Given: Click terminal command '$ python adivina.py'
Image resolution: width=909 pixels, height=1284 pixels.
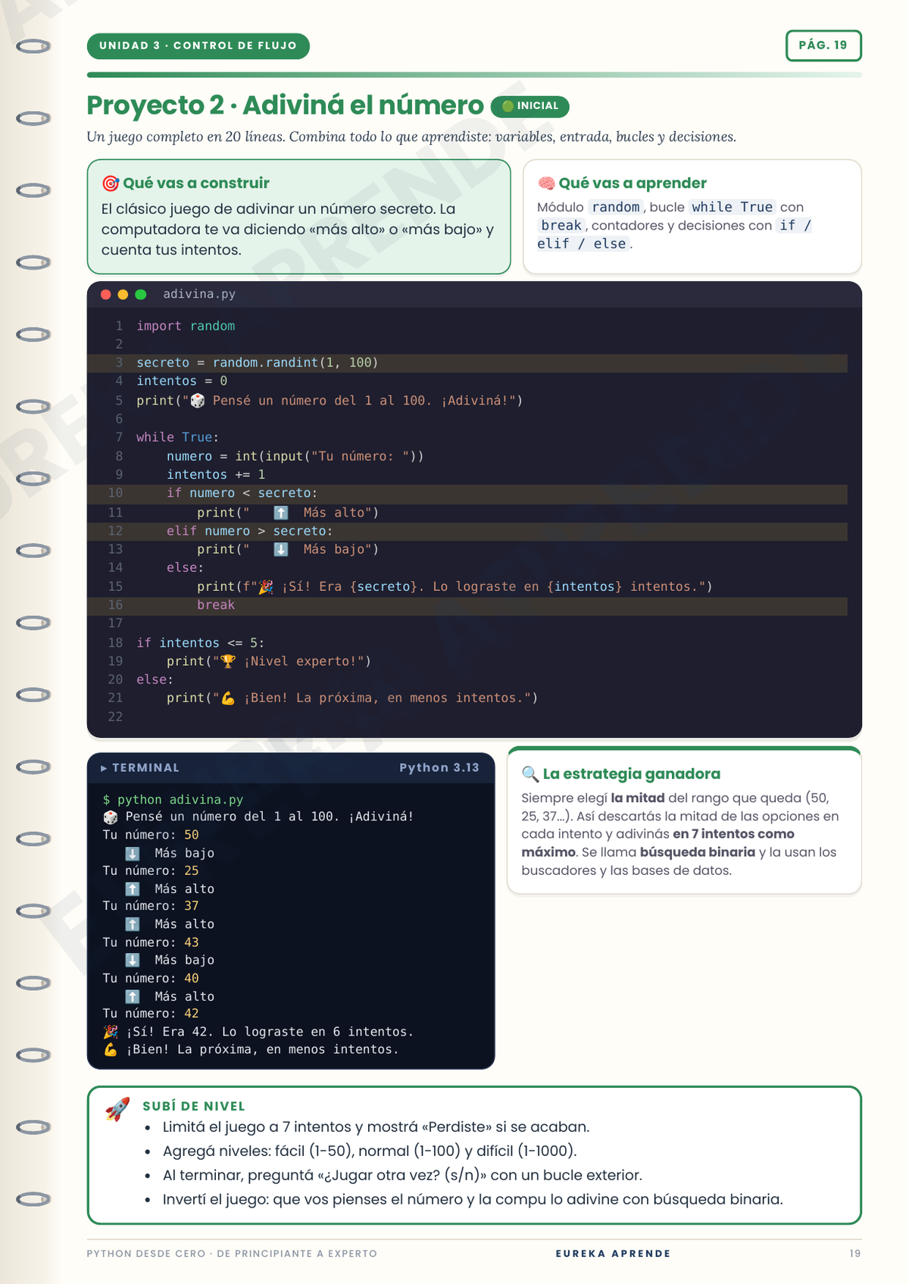Looking at the screenshot, I should pyautogui.click(x=173, y=800).
